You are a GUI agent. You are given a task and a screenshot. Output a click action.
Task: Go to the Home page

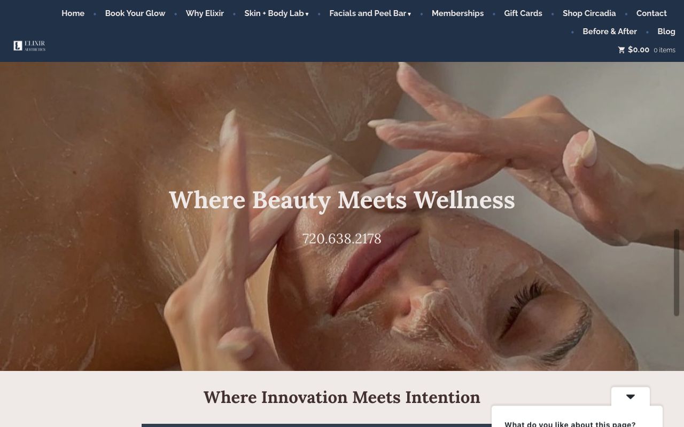pos(73,13)
